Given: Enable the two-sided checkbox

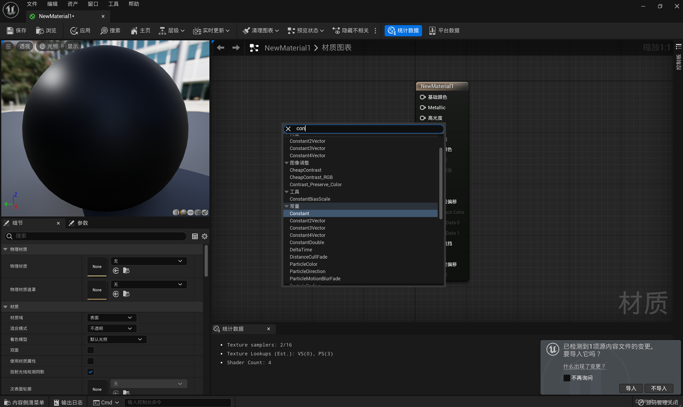Looking at the screenshot, I should click(x=91, y=350).
